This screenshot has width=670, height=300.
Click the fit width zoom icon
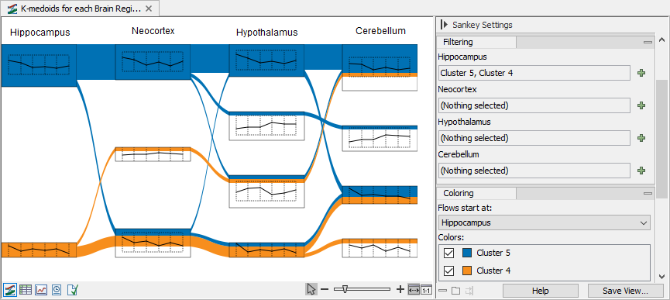coord(414,290)
